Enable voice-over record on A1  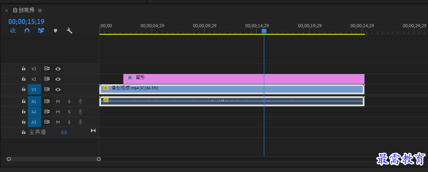coord(80,101)
